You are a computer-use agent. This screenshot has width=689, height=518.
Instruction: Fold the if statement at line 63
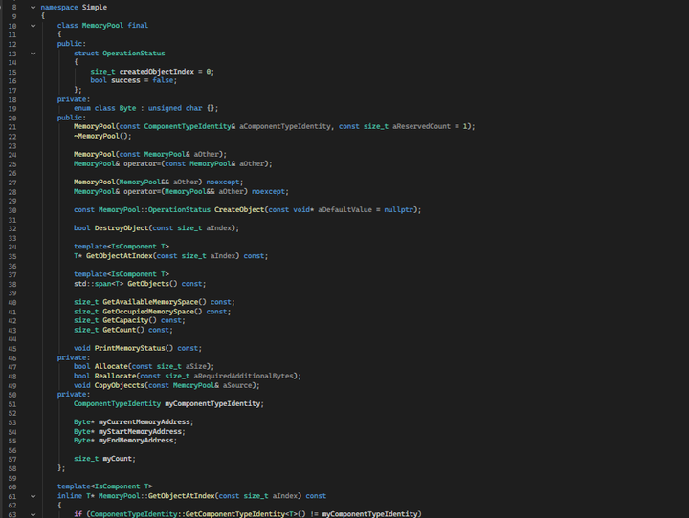click(x=33, y=513)
